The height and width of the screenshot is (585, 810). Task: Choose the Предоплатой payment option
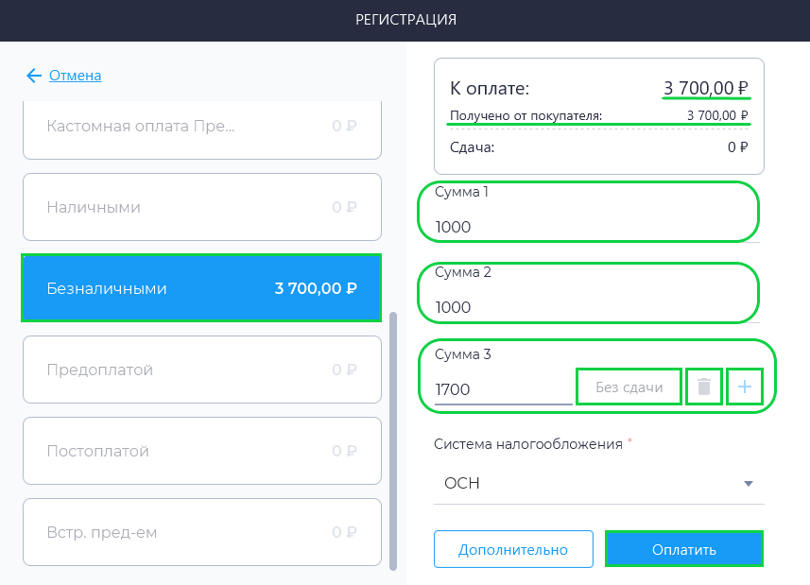pos(202,370)
